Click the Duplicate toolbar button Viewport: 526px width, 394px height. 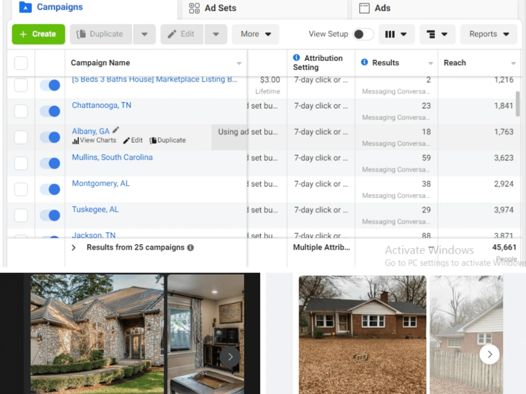pyautogui.click(x=101, y=34)
